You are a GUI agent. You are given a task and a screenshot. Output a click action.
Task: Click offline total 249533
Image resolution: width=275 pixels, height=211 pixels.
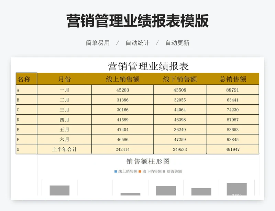(x=180, y=149)
